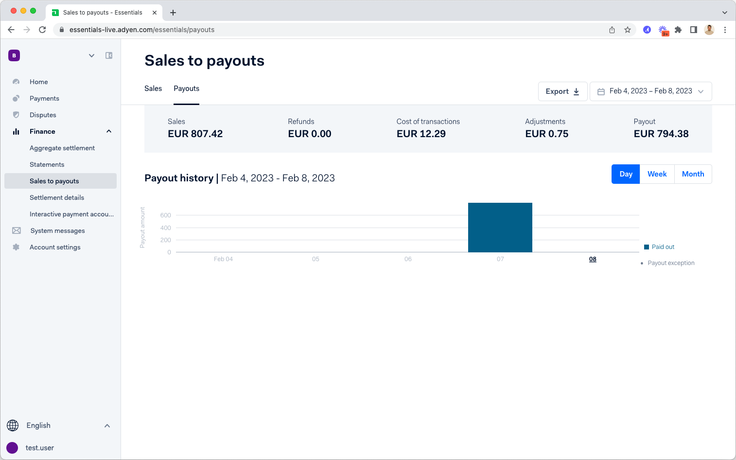Click the Payout EUR 794.38 value

[x=661, y=134]
